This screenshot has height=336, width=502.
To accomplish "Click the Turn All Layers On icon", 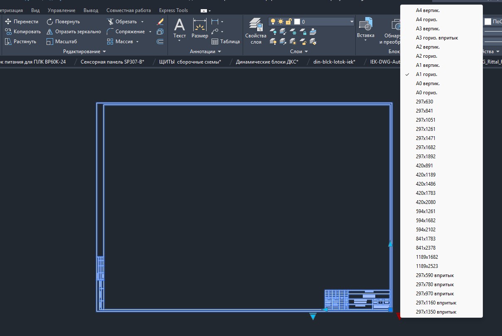I will click(x=273, y=42).
